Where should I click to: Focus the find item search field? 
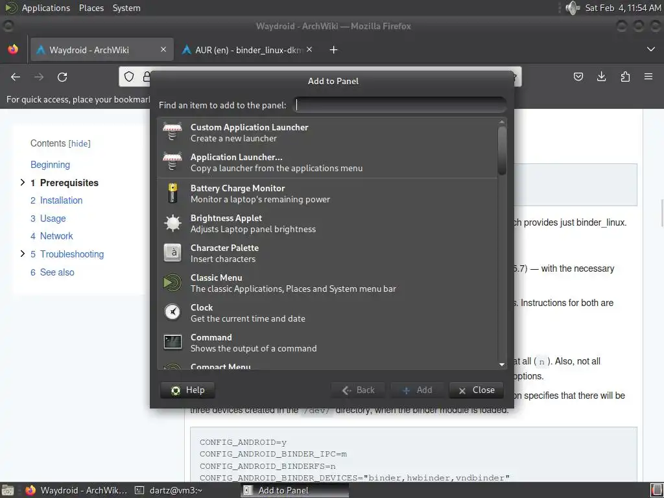tap(399, 104)
